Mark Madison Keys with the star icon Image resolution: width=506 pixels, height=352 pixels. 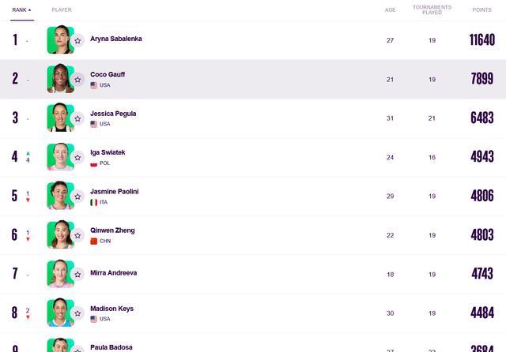coord(77,313)
